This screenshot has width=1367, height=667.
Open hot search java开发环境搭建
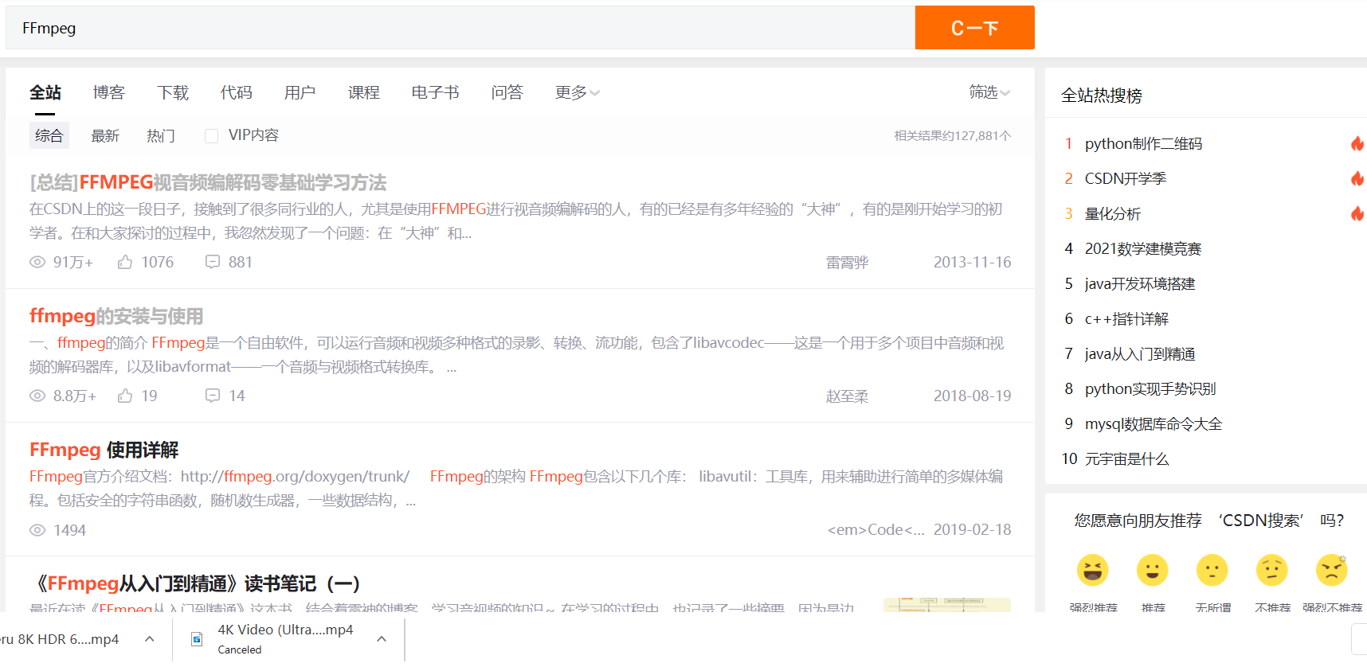point(1139,283)
